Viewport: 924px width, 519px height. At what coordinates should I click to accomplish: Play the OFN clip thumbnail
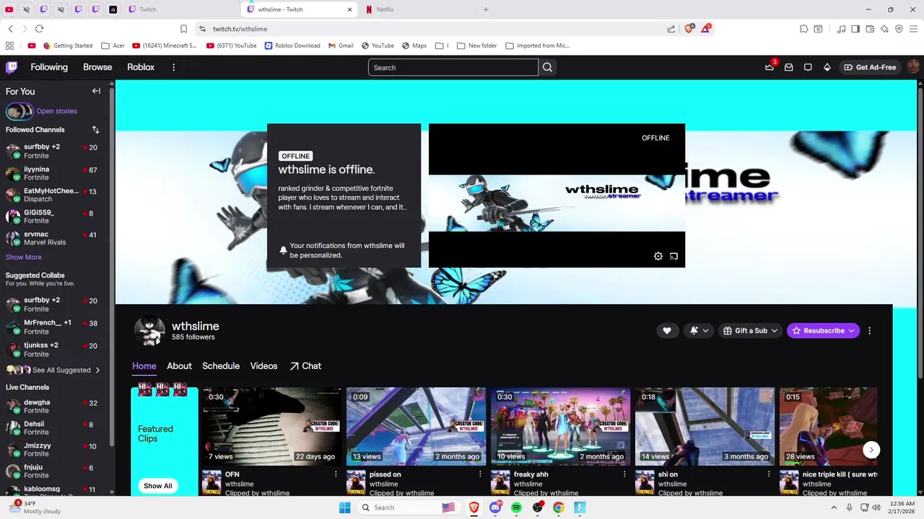click(x=271, y=426)
